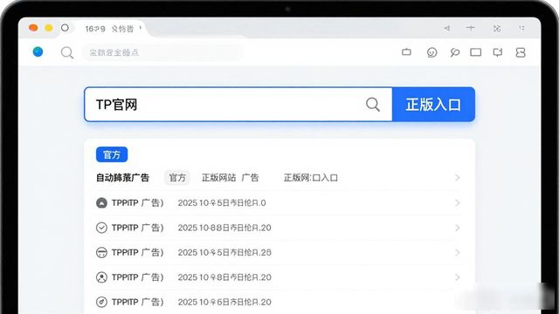The image size is (559, 314).
Task: Open the dots menu in the tab bar
Action: 521,28
